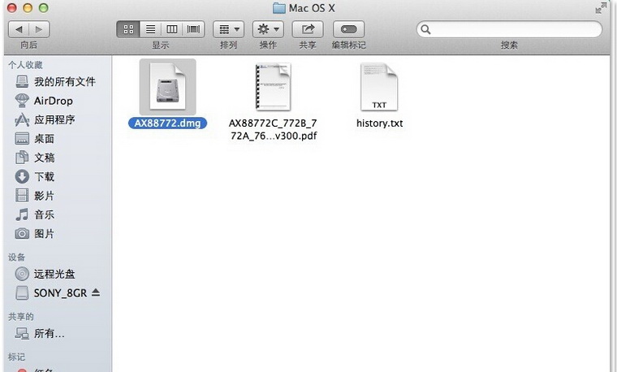This screenshot has height=372, width=617.
Task: Switch to list view mode
Action: 150,29
